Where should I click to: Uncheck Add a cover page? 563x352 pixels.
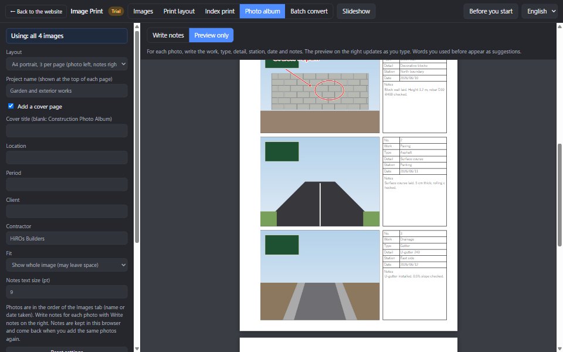[11, 106]
